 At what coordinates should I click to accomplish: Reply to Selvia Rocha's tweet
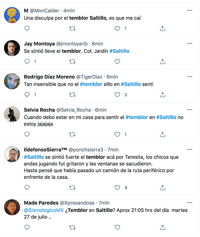(27, 134)
